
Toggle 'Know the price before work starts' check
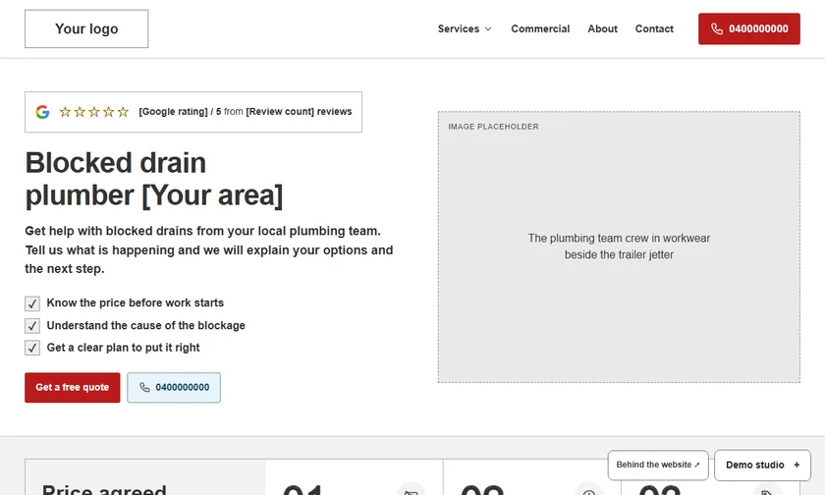(32, 303)
